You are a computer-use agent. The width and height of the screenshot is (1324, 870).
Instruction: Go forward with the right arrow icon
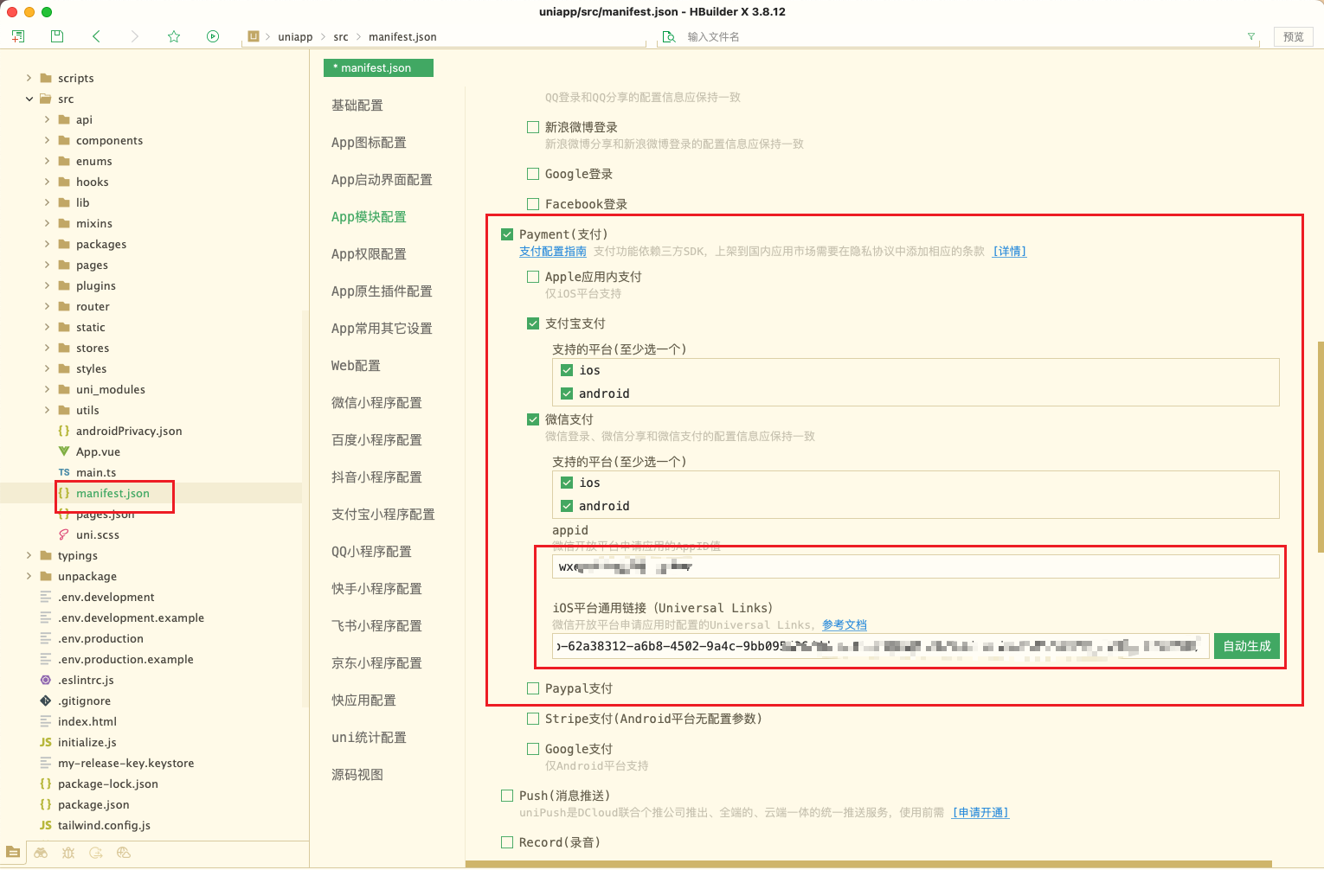click(134, 36)
